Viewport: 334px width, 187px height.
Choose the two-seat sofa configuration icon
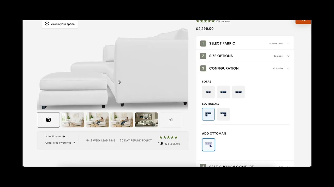click(208, 92)
